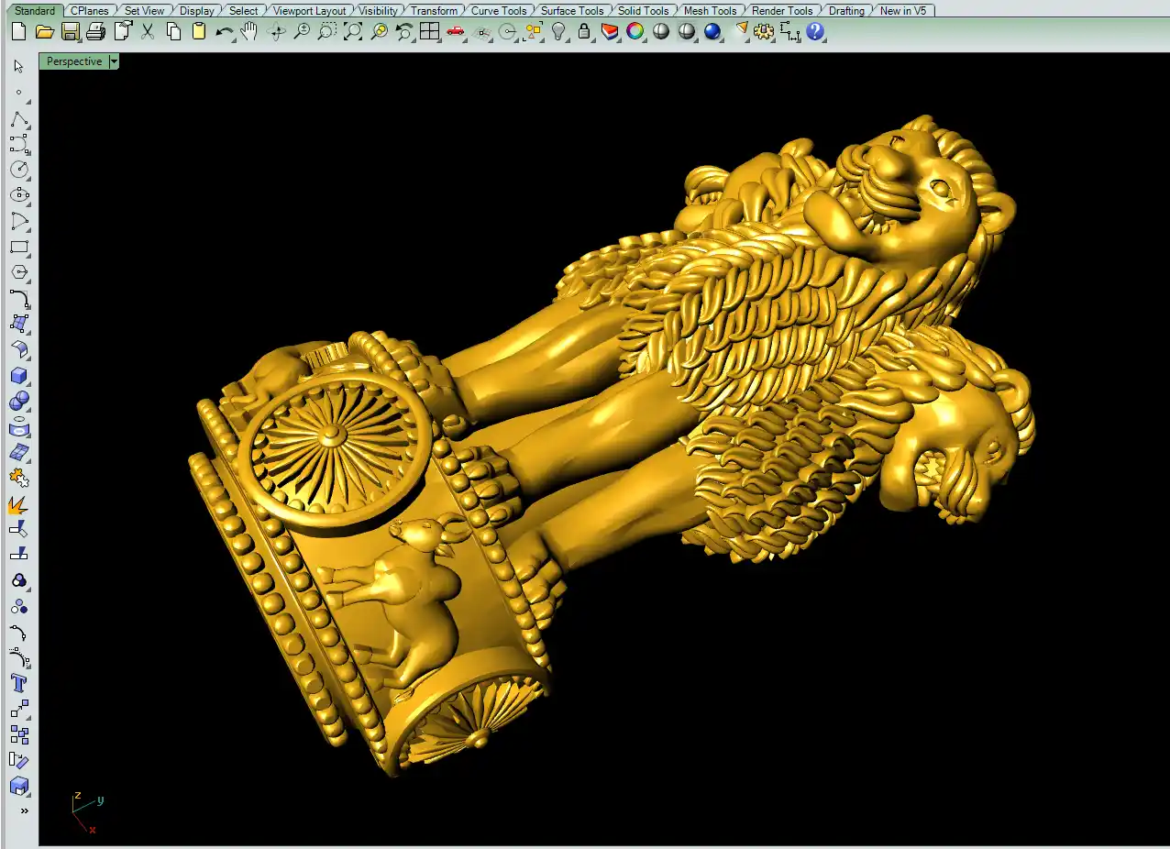Viewport: 1170px width, 849px height.
Task: Activate the solid Box tool
Action: click(x=19, y=376)
